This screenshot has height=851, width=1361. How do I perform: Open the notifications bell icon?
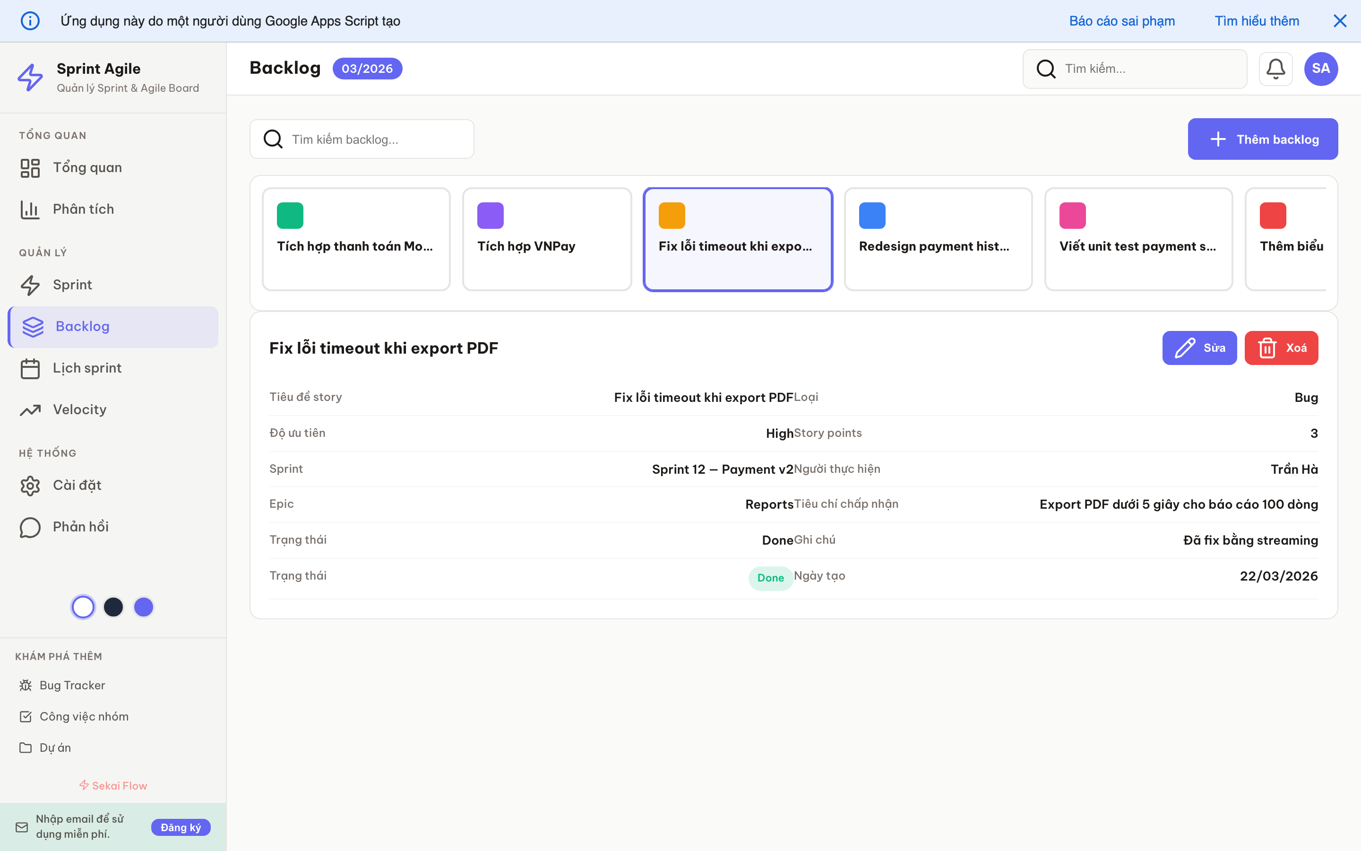tap(1275, 69)
